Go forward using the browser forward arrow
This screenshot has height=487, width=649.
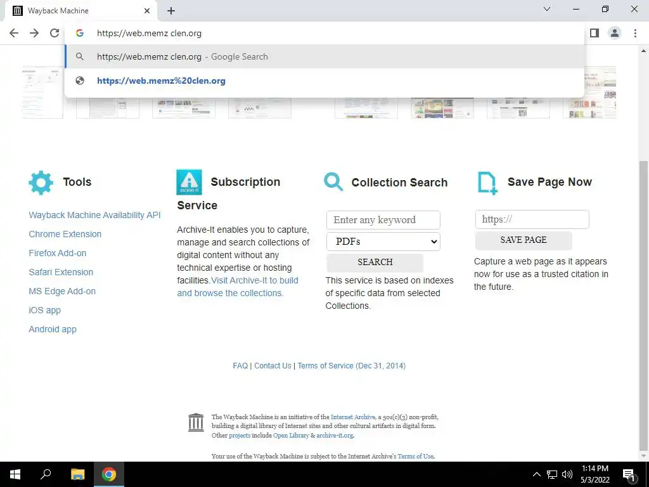[34, 33]
